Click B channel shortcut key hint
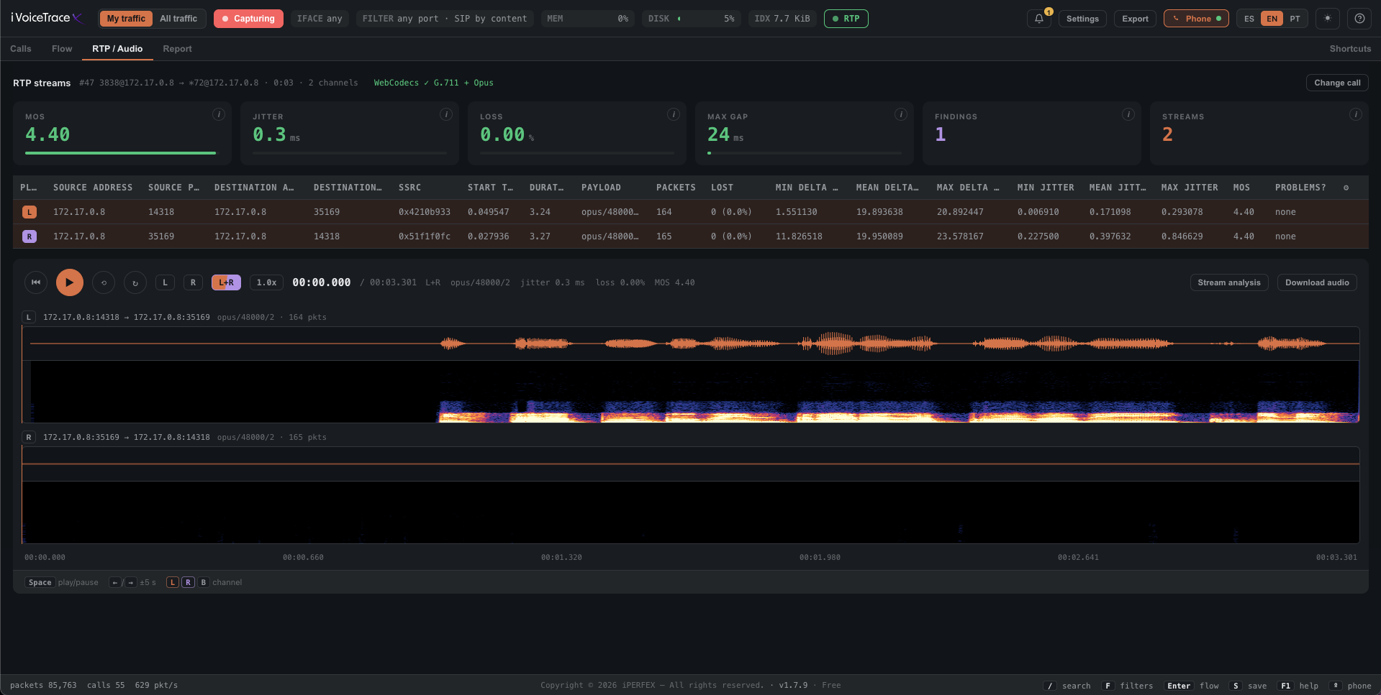 203,582
